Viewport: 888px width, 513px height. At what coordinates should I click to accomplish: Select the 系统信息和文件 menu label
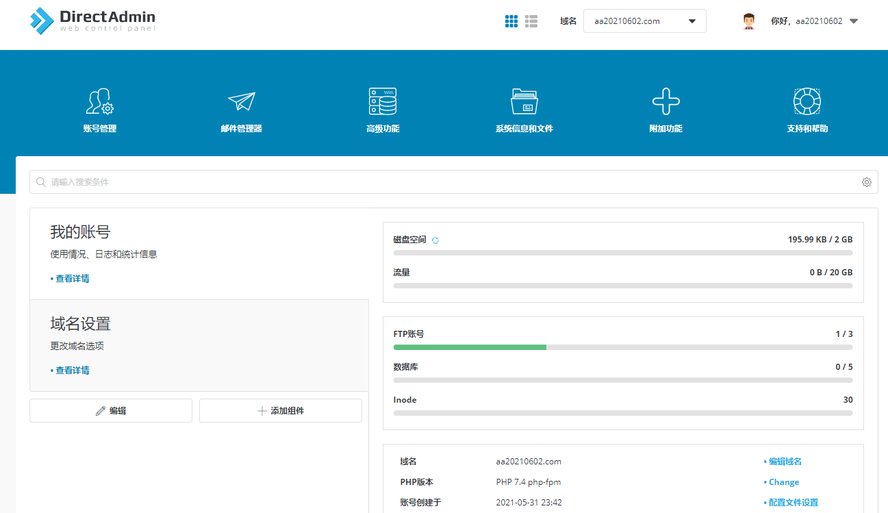(524, 129)
